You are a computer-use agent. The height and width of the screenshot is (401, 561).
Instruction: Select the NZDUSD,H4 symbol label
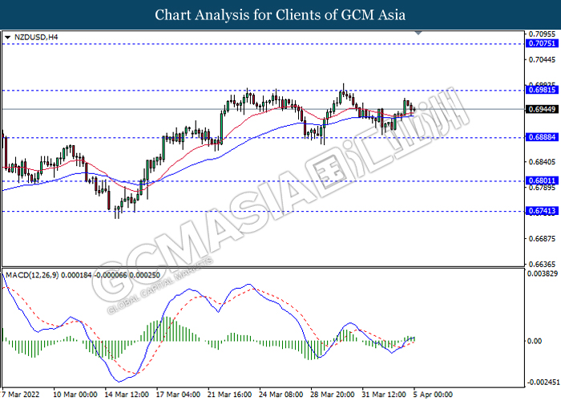tap(36, 37)
